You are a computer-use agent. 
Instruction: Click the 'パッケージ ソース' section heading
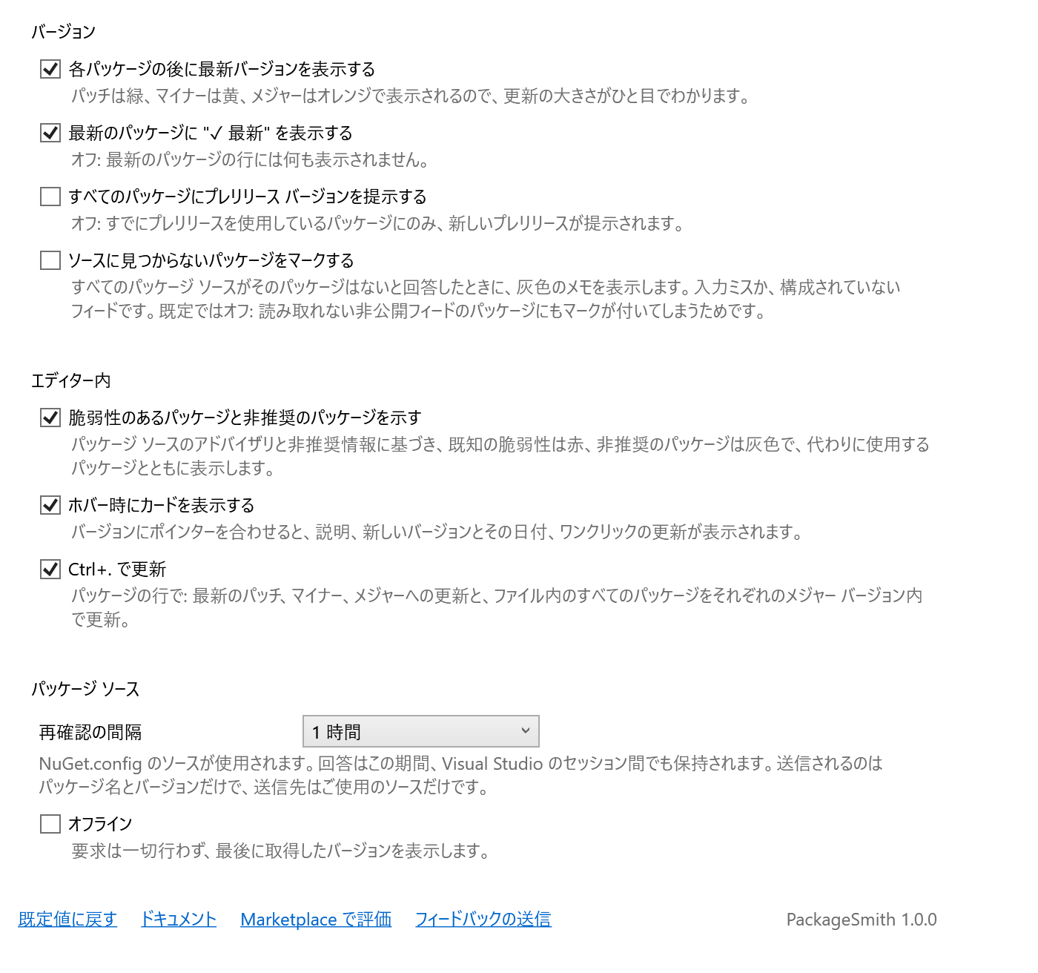tap(85, 689)
